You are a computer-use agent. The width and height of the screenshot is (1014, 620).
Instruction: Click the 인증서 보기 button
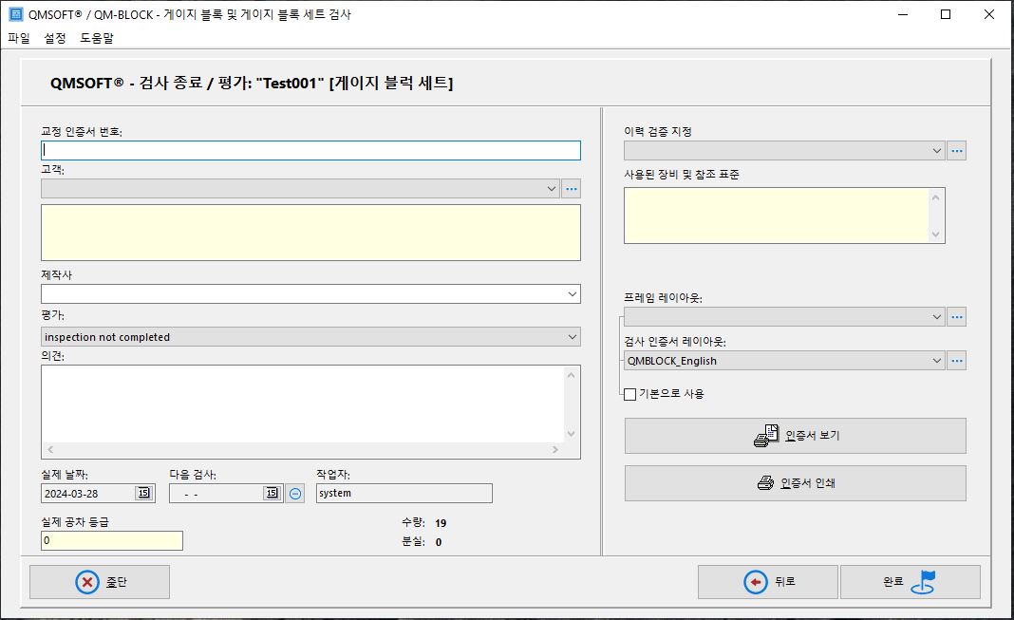(x=796, y=436)
